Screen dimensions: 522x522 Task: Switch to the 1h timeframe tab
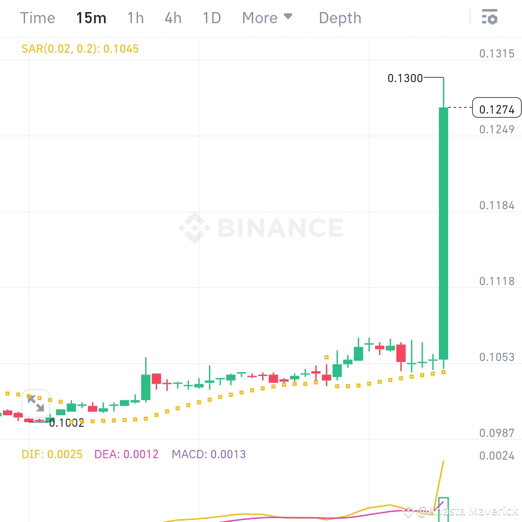click(x=135, y=17)
